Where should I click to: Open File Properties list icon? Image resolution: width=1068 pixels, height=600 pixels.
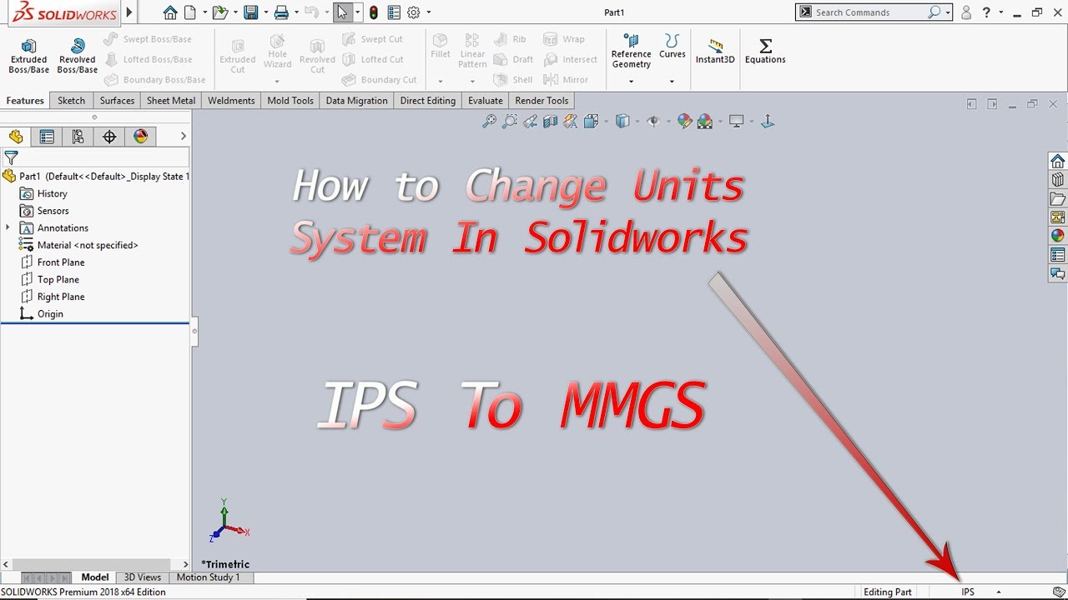[x=394, y=12]
